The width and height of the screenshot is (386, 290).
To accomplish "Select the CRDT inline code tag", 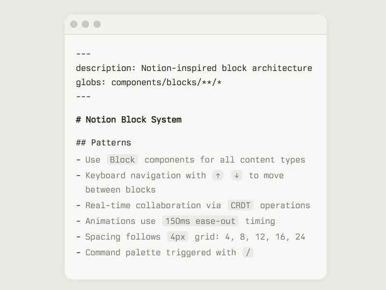I will click(x=240, y=205).
